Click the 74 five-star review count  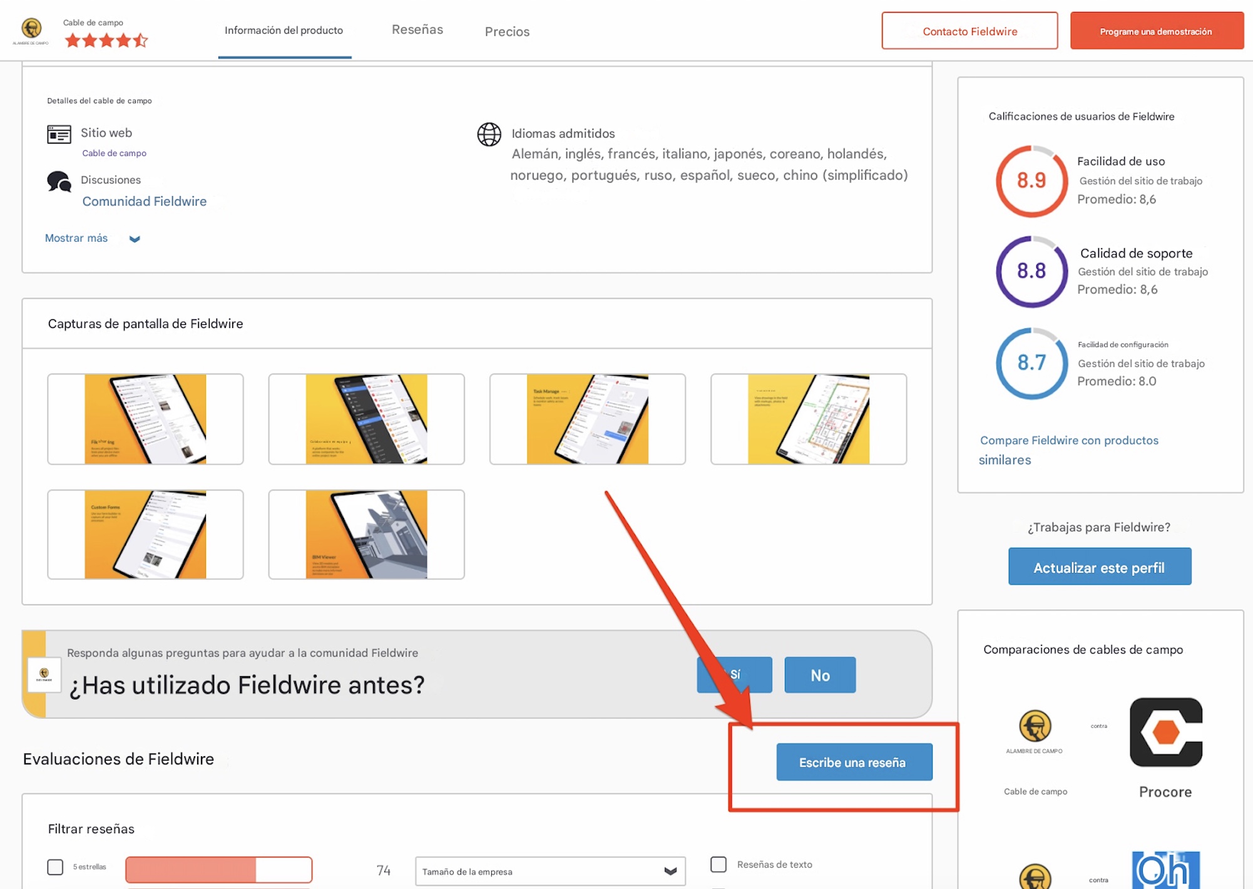click(x=384, y=870)
